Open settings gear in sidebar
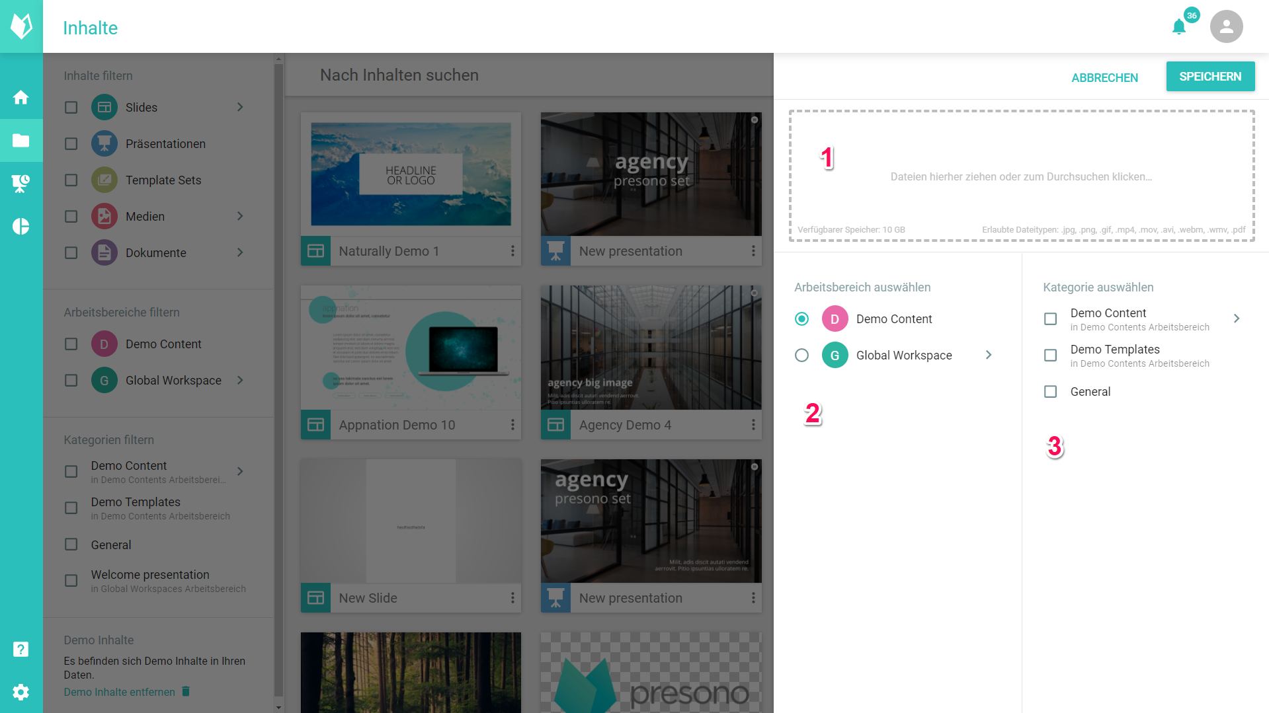This screenshot has width=1269, height=713. tap(21, 692)
